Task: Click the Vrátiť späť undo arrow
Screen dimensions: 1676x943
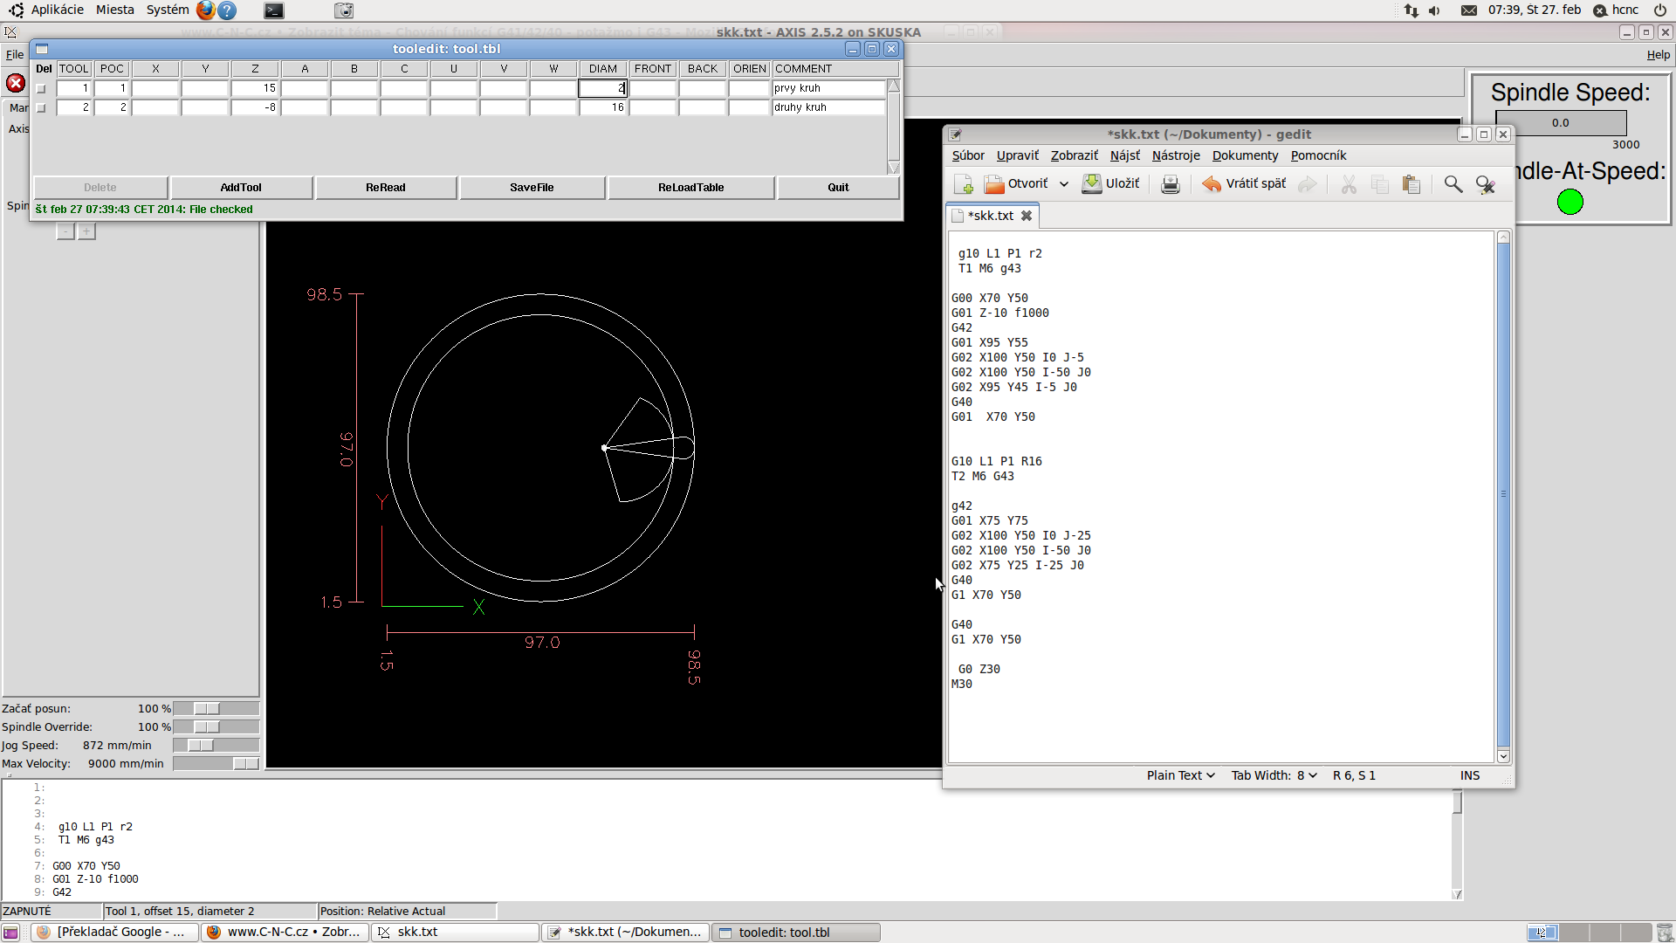Action: [x=1212, y=184]
